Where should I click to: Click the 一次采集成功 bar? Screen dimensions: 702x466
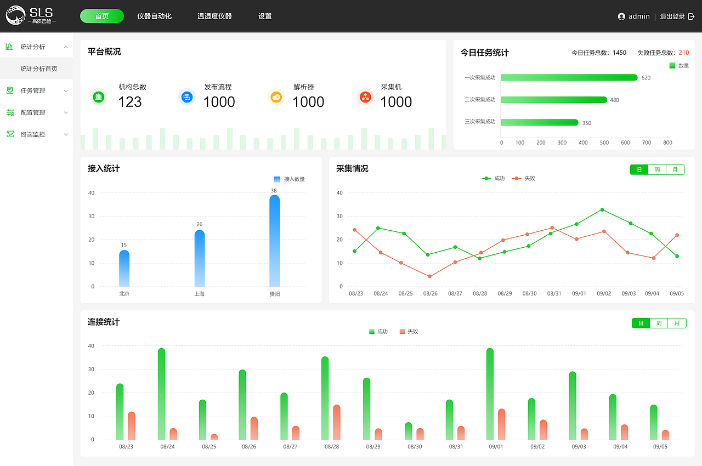[x=569, y=77]
